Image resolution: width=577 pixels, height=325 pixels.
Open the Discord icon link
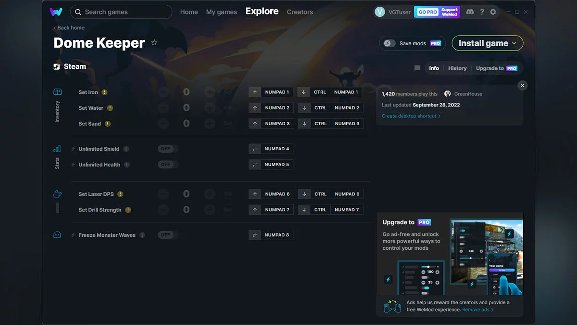coord(470,12)
